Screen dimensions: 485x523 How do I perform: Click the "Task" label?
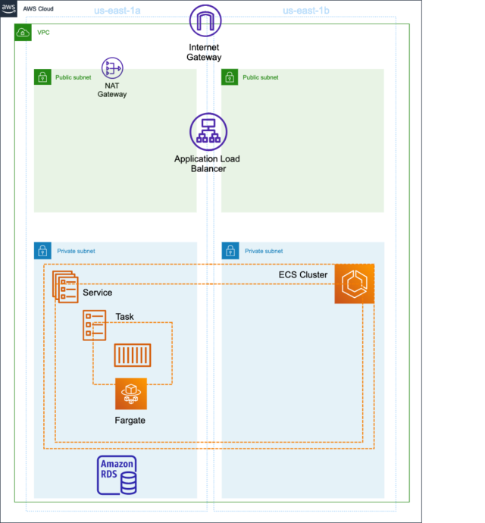(124, 317)
